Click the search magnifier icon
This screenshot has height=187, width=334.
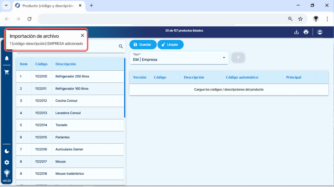tap(121, 46)
